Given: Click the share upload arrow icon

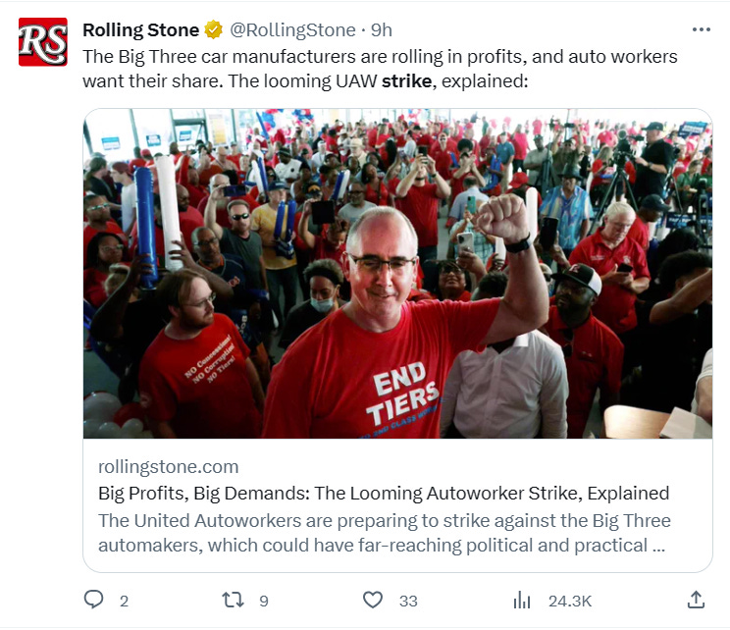Looking at the screenshot, I should click(x=696, y=600).
